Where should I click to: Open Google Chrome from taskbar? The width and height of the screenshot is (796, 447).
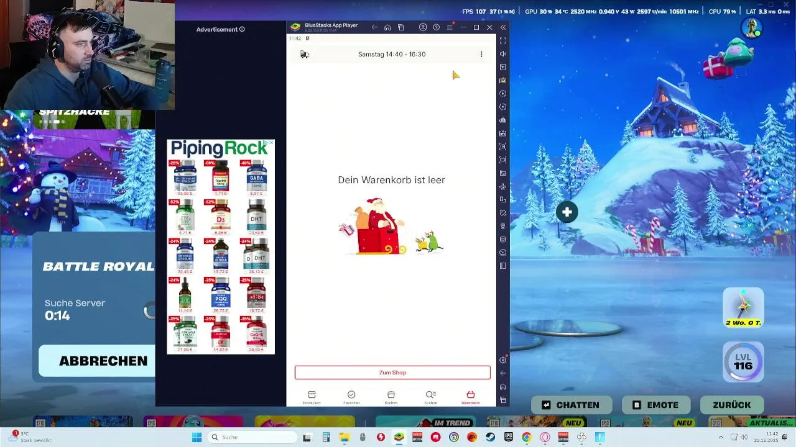(x=527, y=437)
